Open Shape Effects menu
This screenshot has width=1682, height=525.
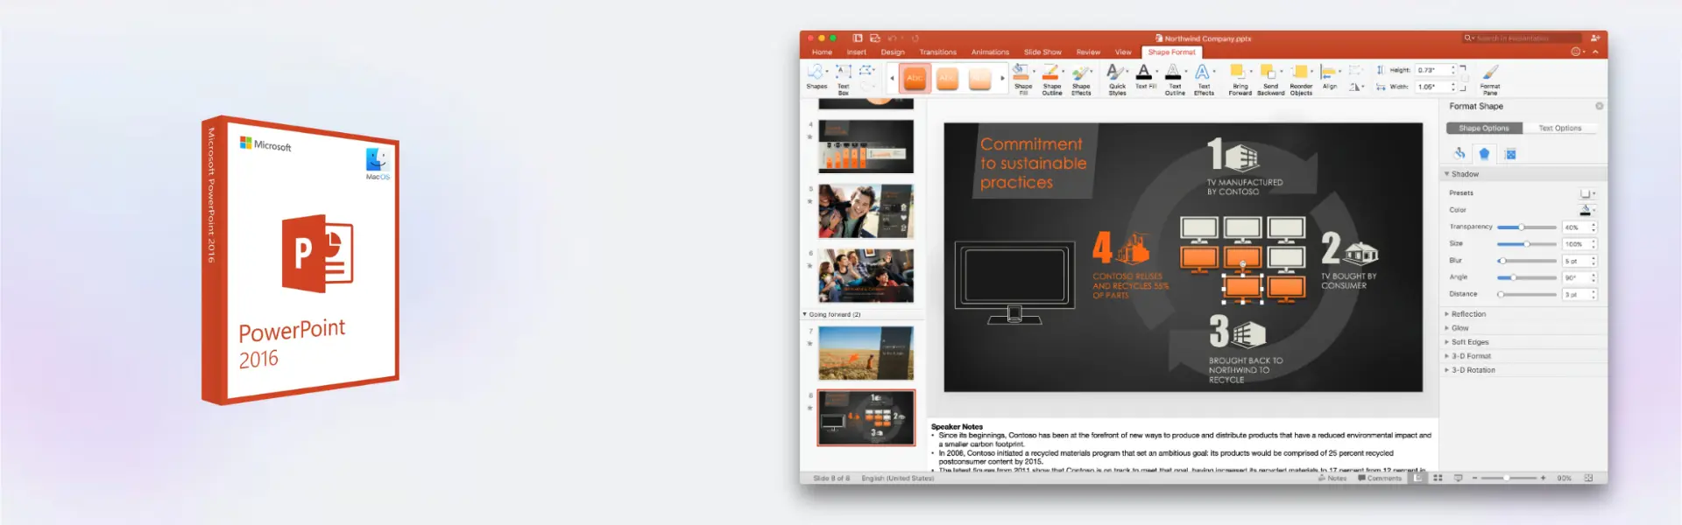click(1081, 79)
